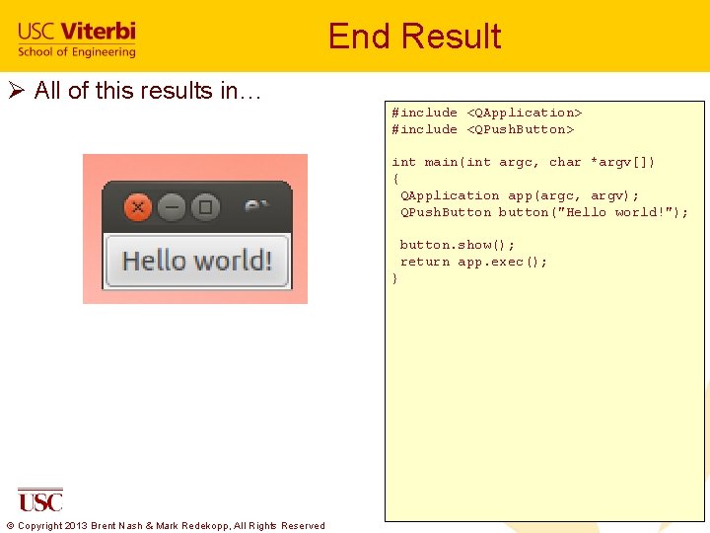
Task: Close the Hello world window with the orange X
Action: [138, 207]
